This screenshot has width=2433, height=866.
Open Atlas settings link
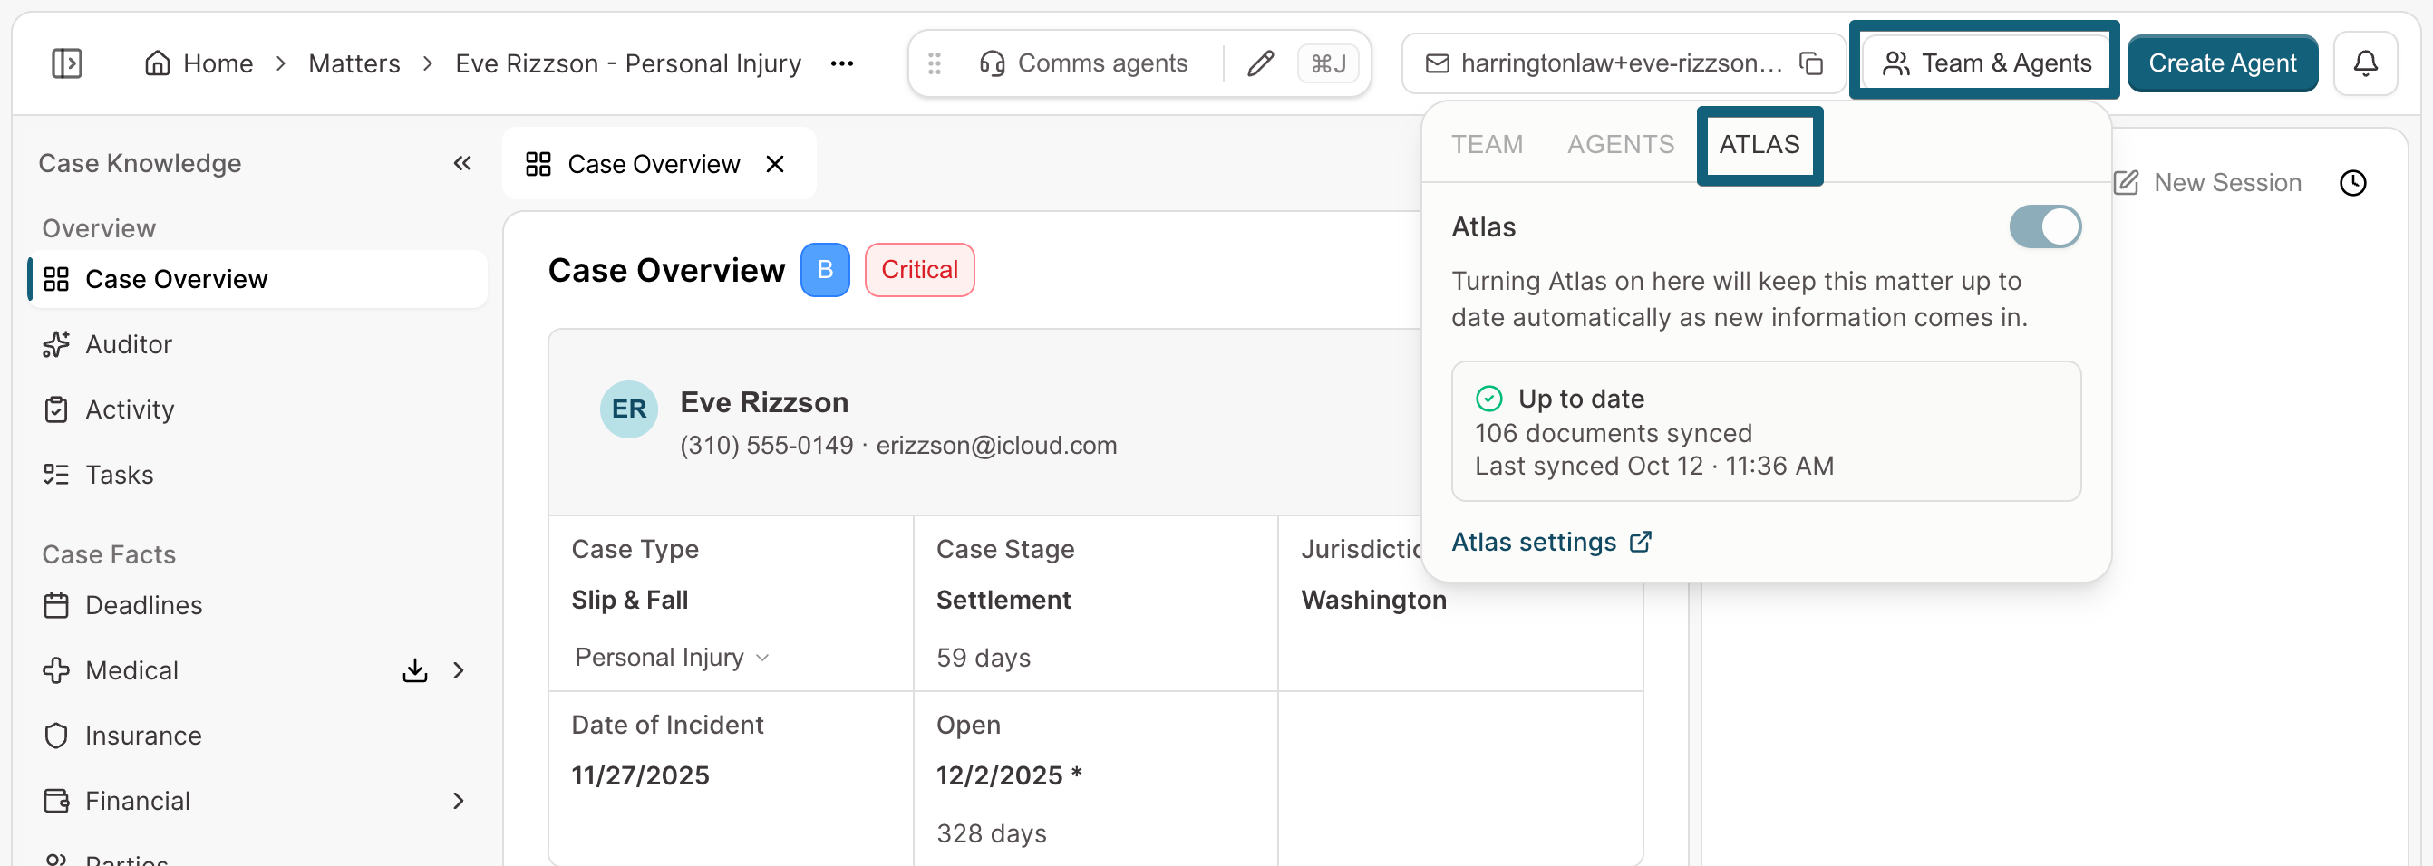1551,542
